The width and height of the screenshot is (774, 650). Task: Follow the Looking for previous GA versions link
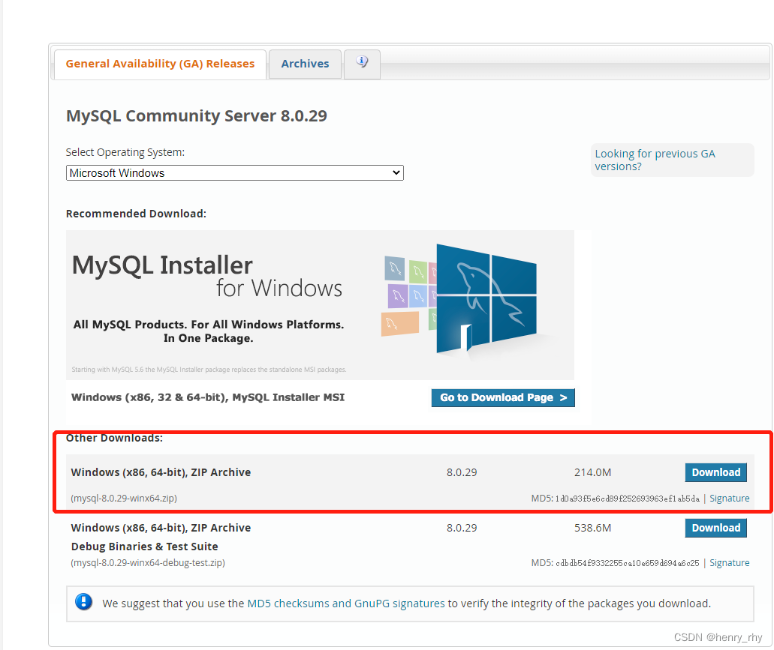coord(655,160)
